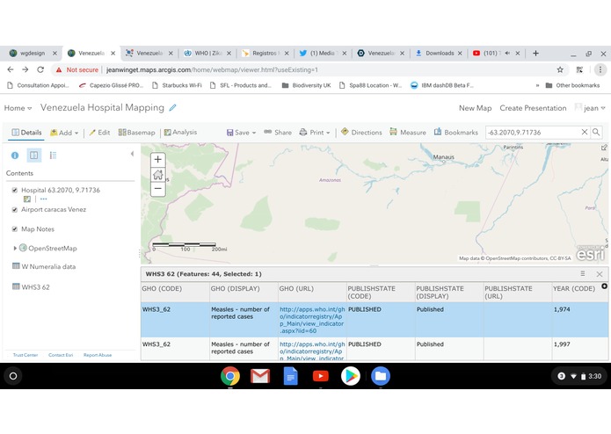Open Play Store from the shelf

pos(350,376)
